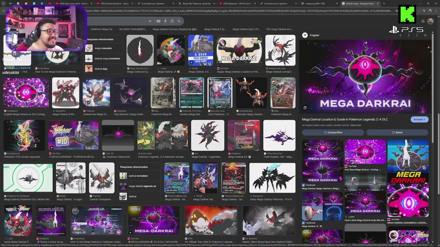Image resolution: width=440 pixels, height=247 pixels.
Task: Click the Salvar button
Action: [397, 132]
